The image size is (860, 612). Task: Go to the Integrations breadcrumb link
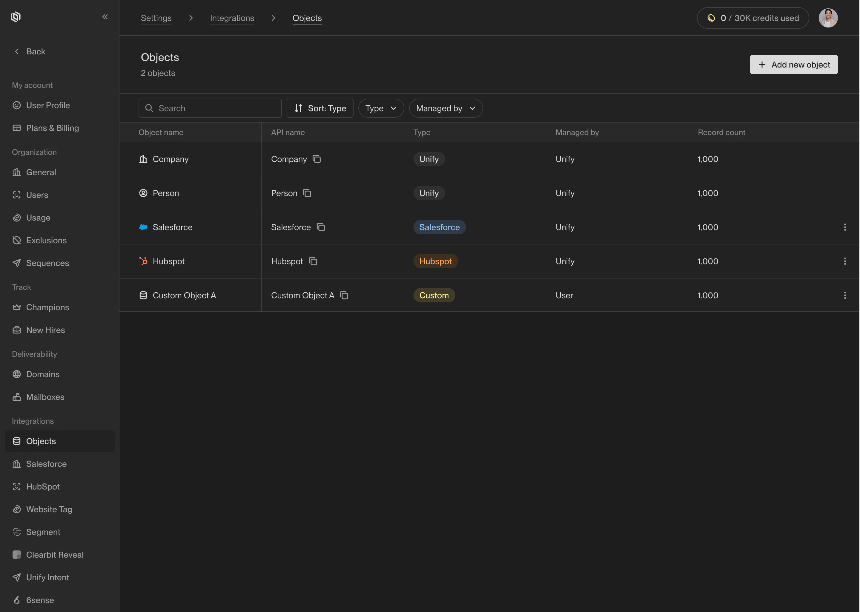232,18
